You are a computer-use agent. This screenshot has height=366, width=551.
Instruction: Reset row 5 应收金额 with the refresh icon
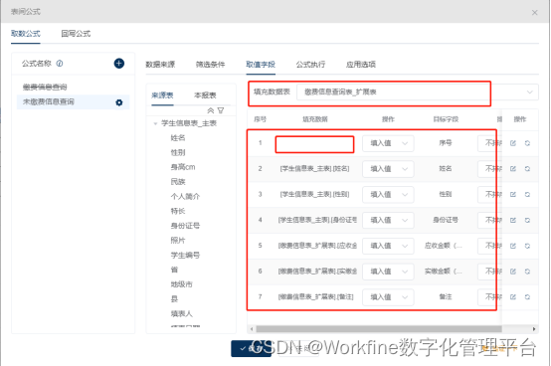[x=527, y=246]
